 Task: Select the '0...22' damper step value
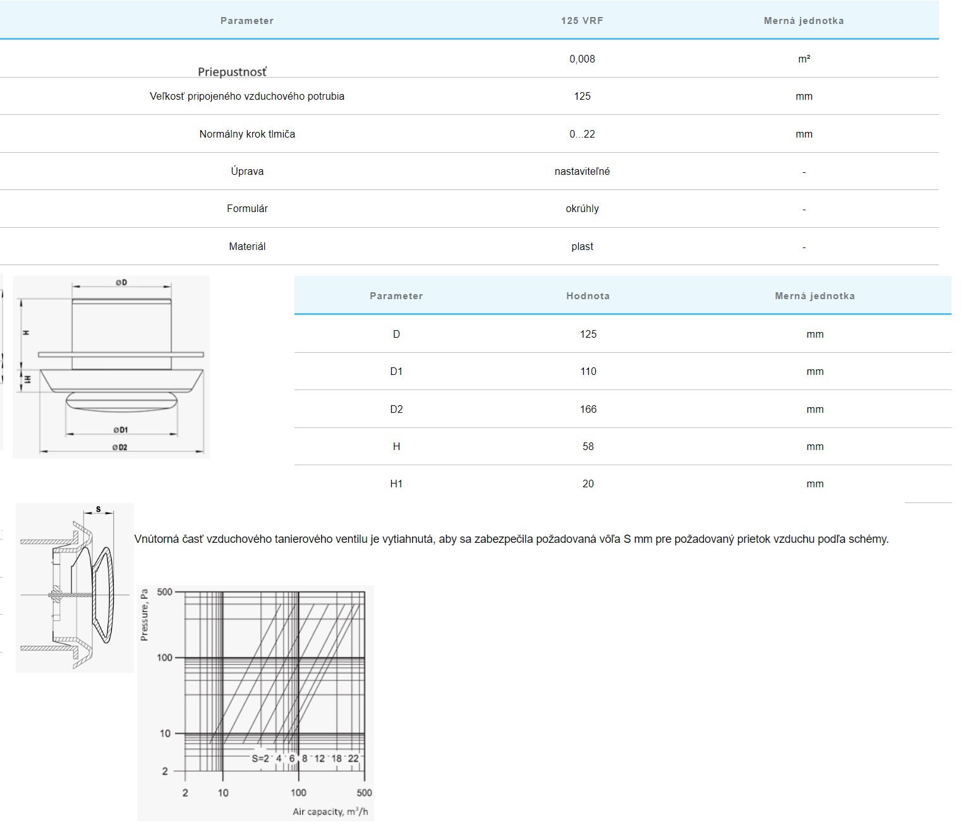(582, 134)
